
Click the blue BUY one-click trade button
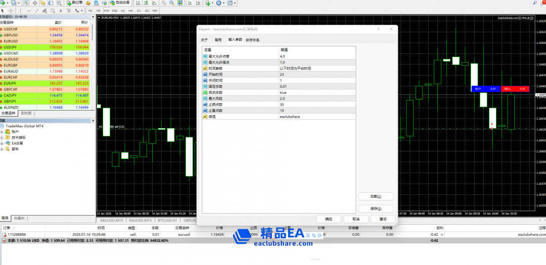tap(478, 89)
